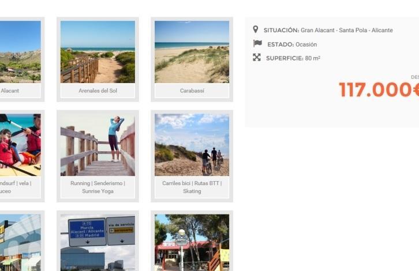Click the location pin icon beside Situación
Image resolution: width=419 pixels, height=271 pixels.
pyautogui.click(x=256, y=29)
